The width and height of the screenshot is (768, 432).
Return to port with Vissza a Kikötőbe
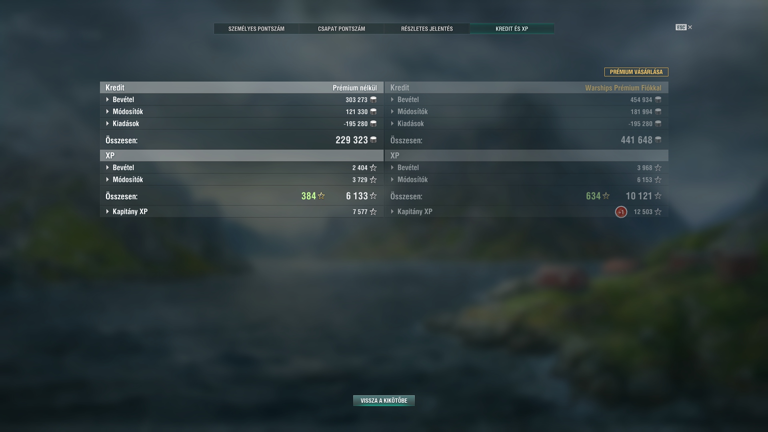384,400
